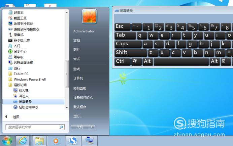Viewport: 233px width, 146px height.
Task: Click the Administrator user picture
Action: 89,16
